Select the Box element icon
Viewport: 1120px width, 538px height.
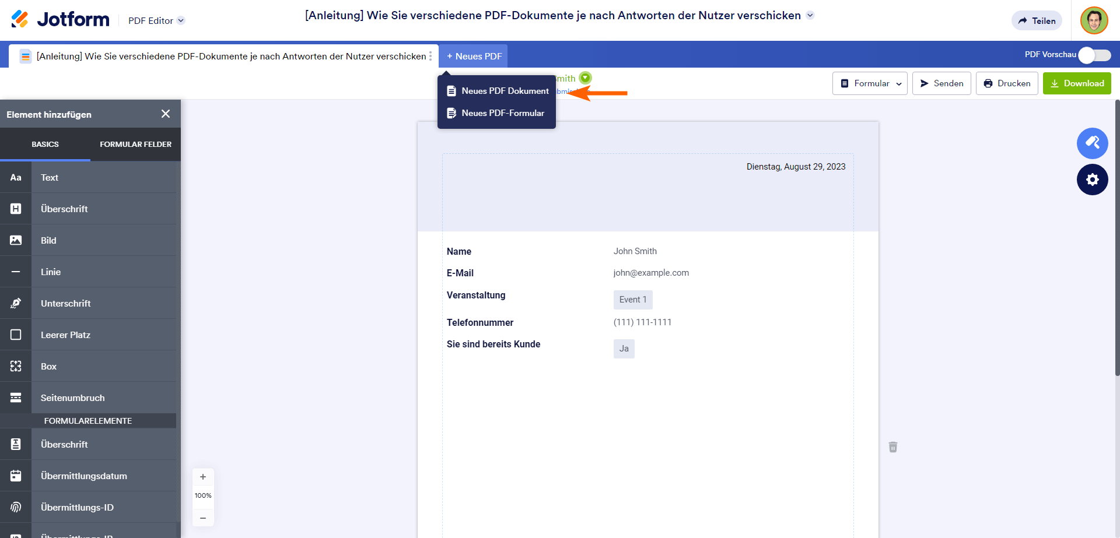(x=16, y=366)
